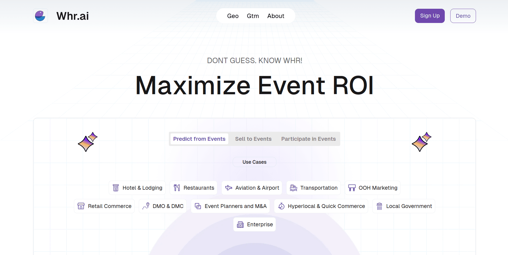Open the Gtm navigation item
Screen dimensions: 508x255
(253, 16)
